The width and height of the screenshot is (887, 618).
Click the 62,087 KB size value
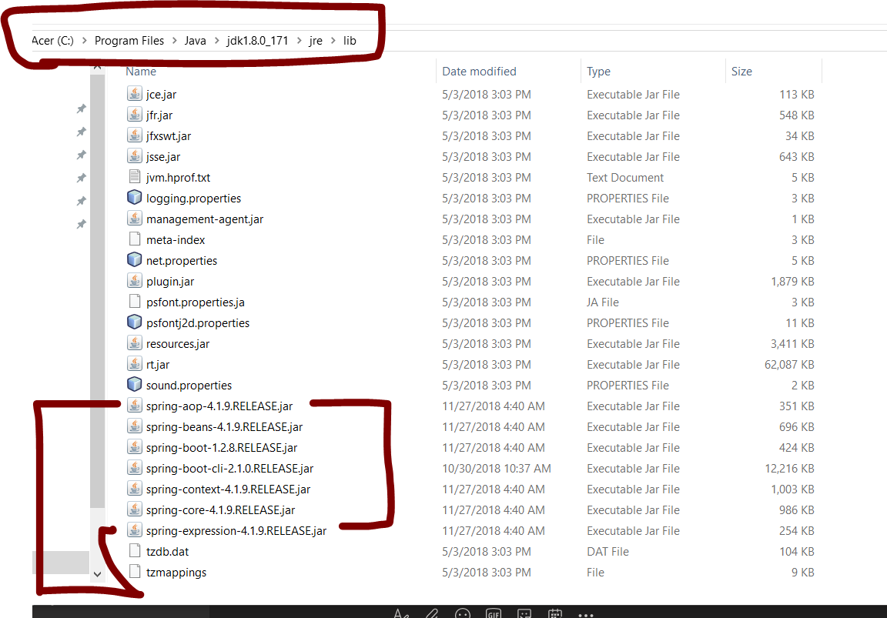point(789,365)
